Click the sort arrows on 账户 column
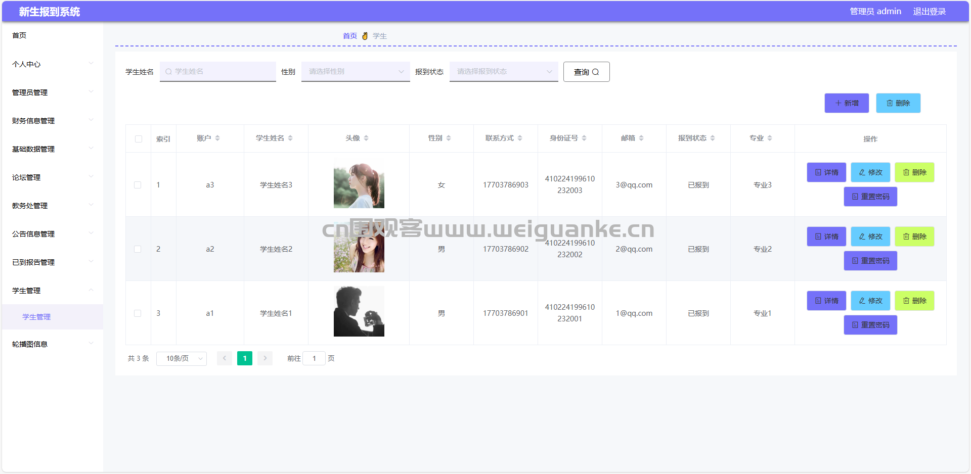 217,138
